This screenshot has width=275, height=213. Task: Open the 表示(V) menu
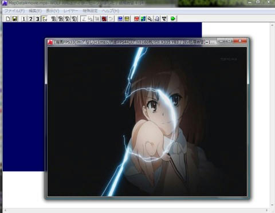[x=53, y=11]
